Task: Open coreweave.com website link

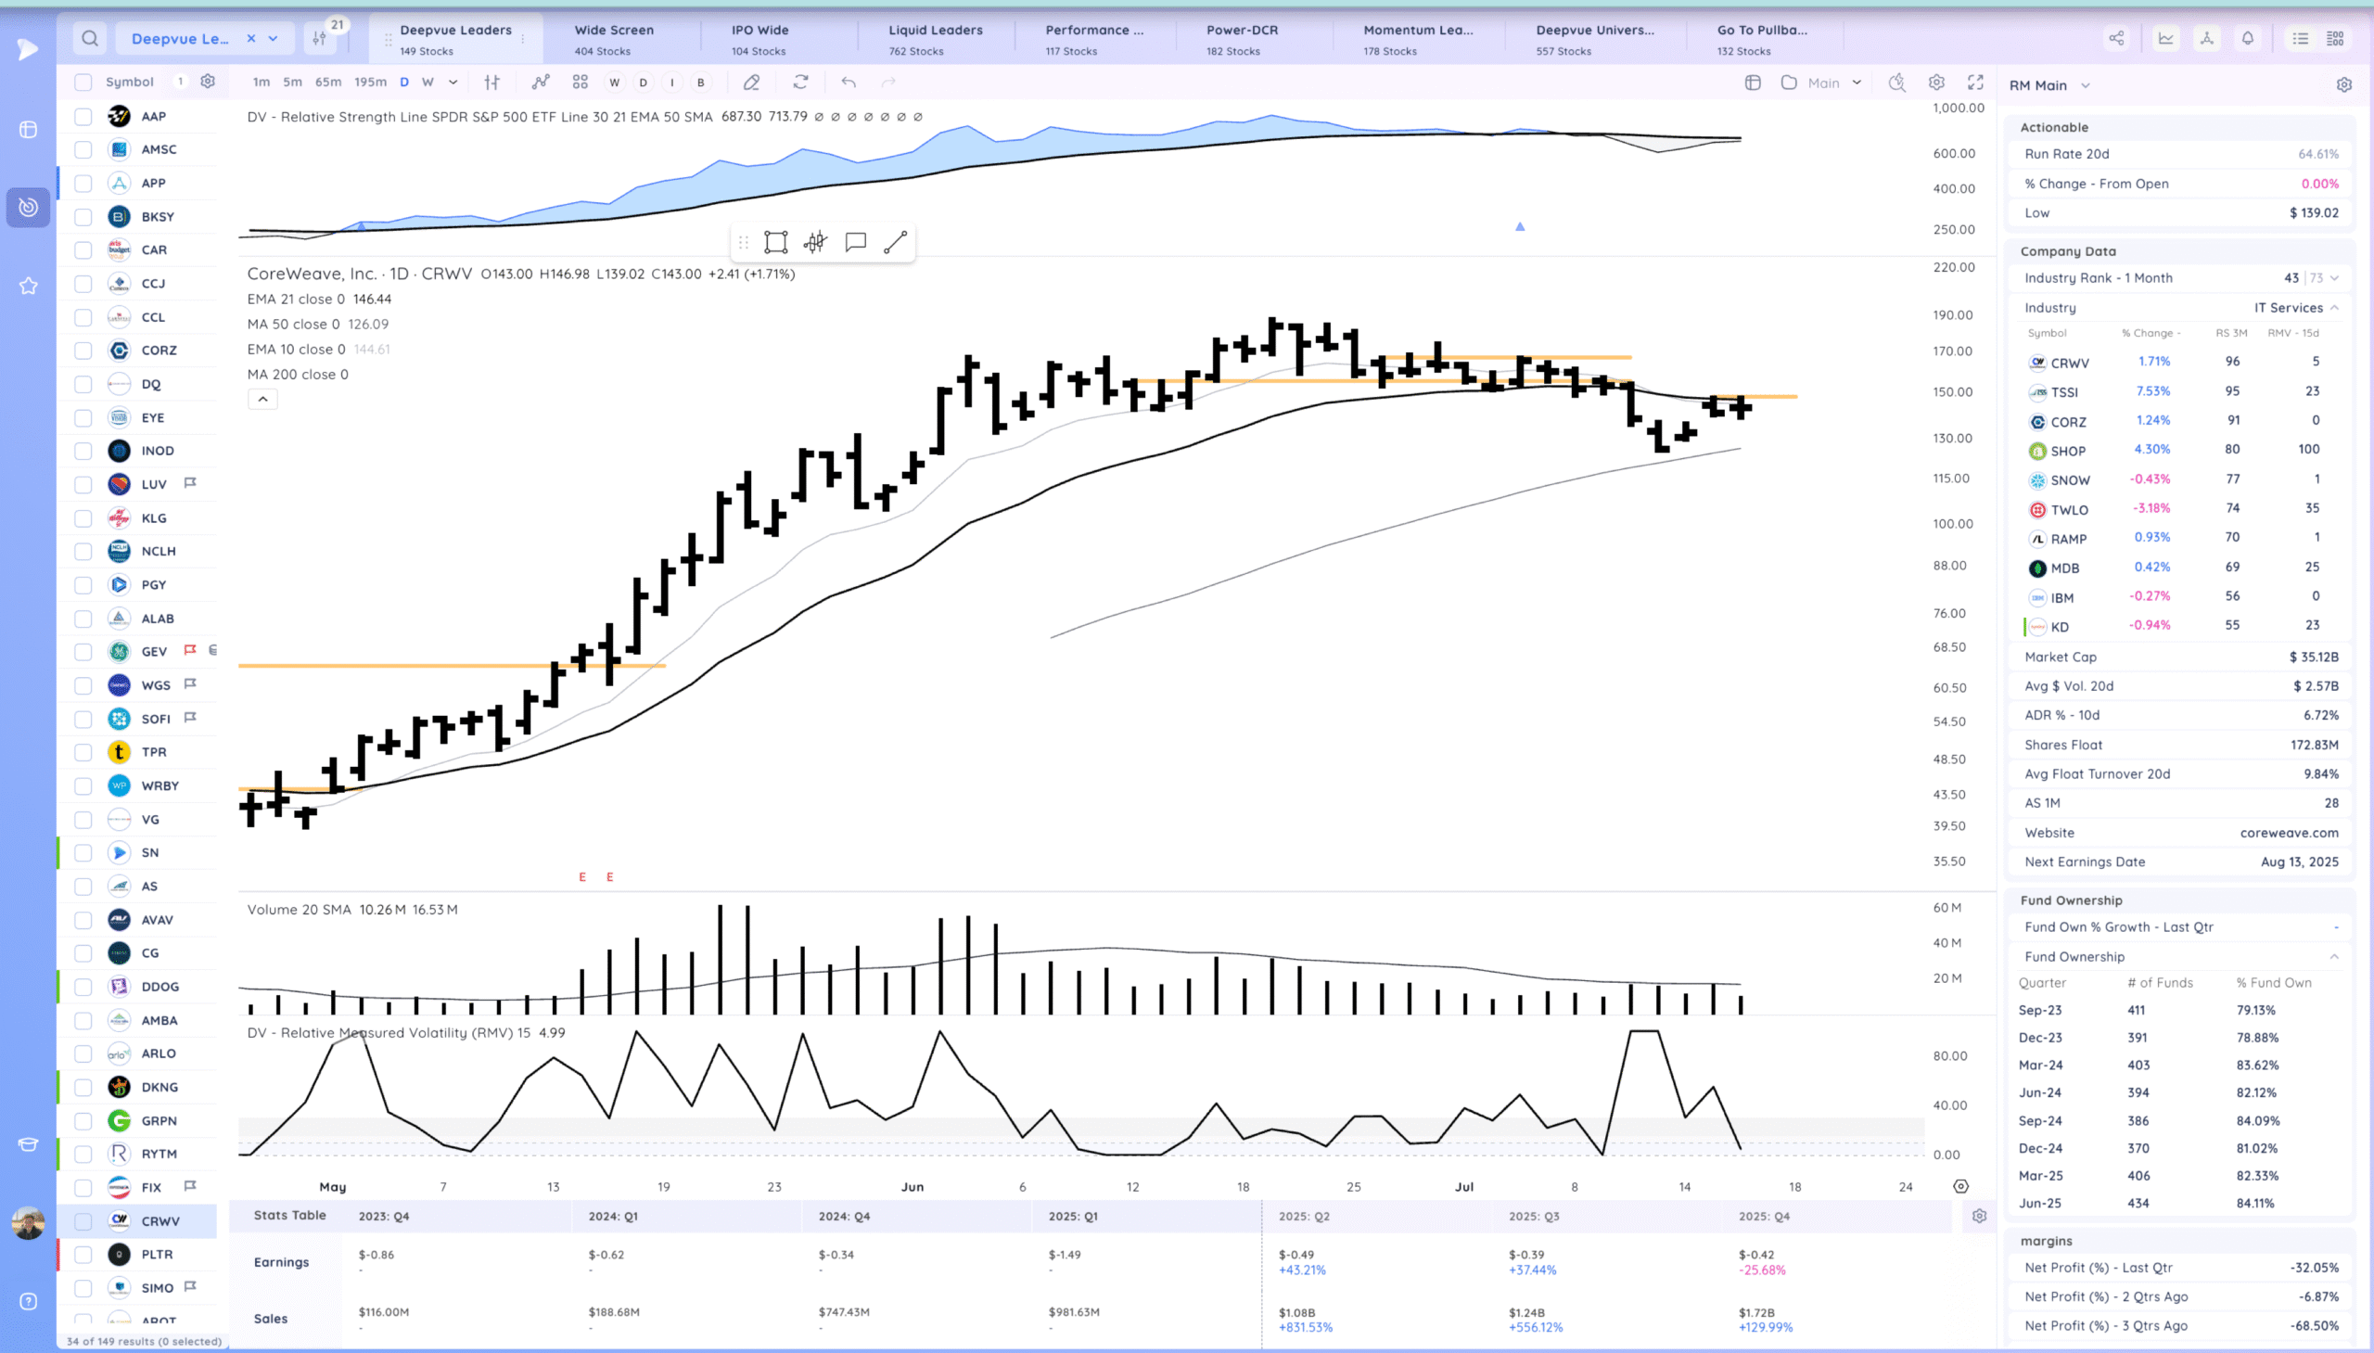Action: click(x=2289, y=833)
